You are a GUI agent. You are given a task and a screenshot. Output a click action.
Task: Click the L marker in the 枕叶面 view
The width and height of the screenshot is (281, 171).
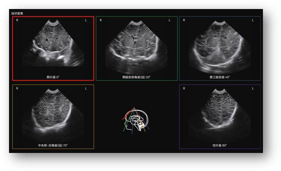253,89
